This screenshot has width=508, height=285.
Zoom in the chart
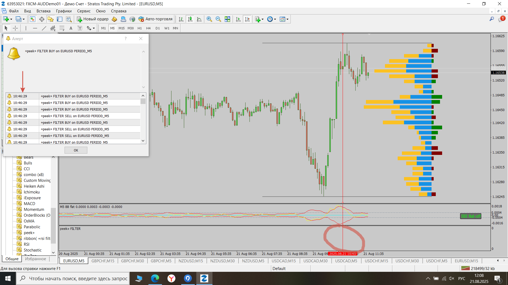pos(209,19)
